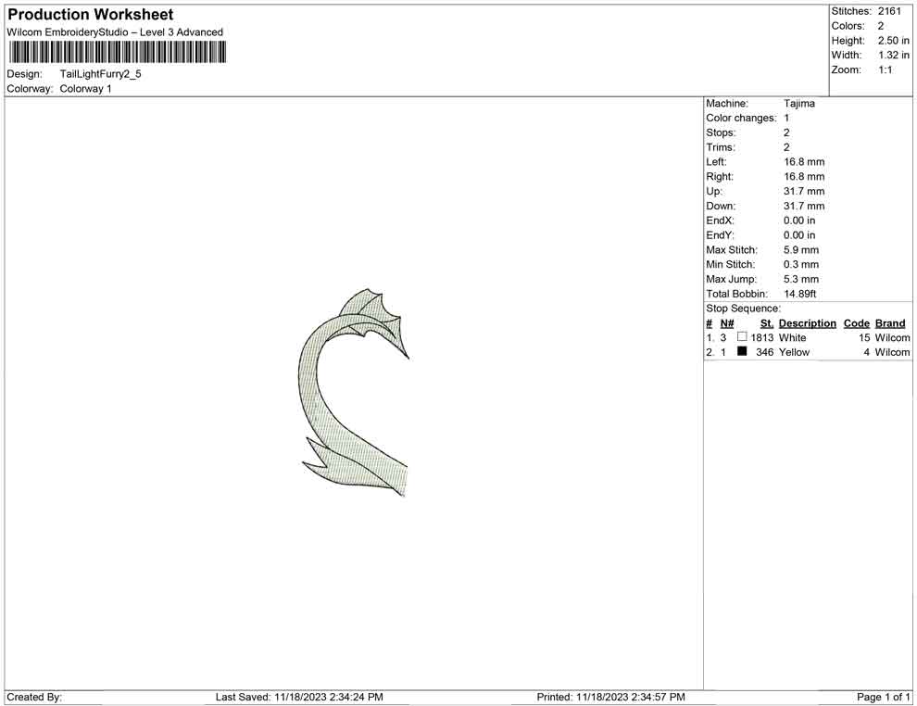Image resolution: width=917 pixels, height=706 pixels.
Task: Click the 'Trims:' label
Action: 721,147
